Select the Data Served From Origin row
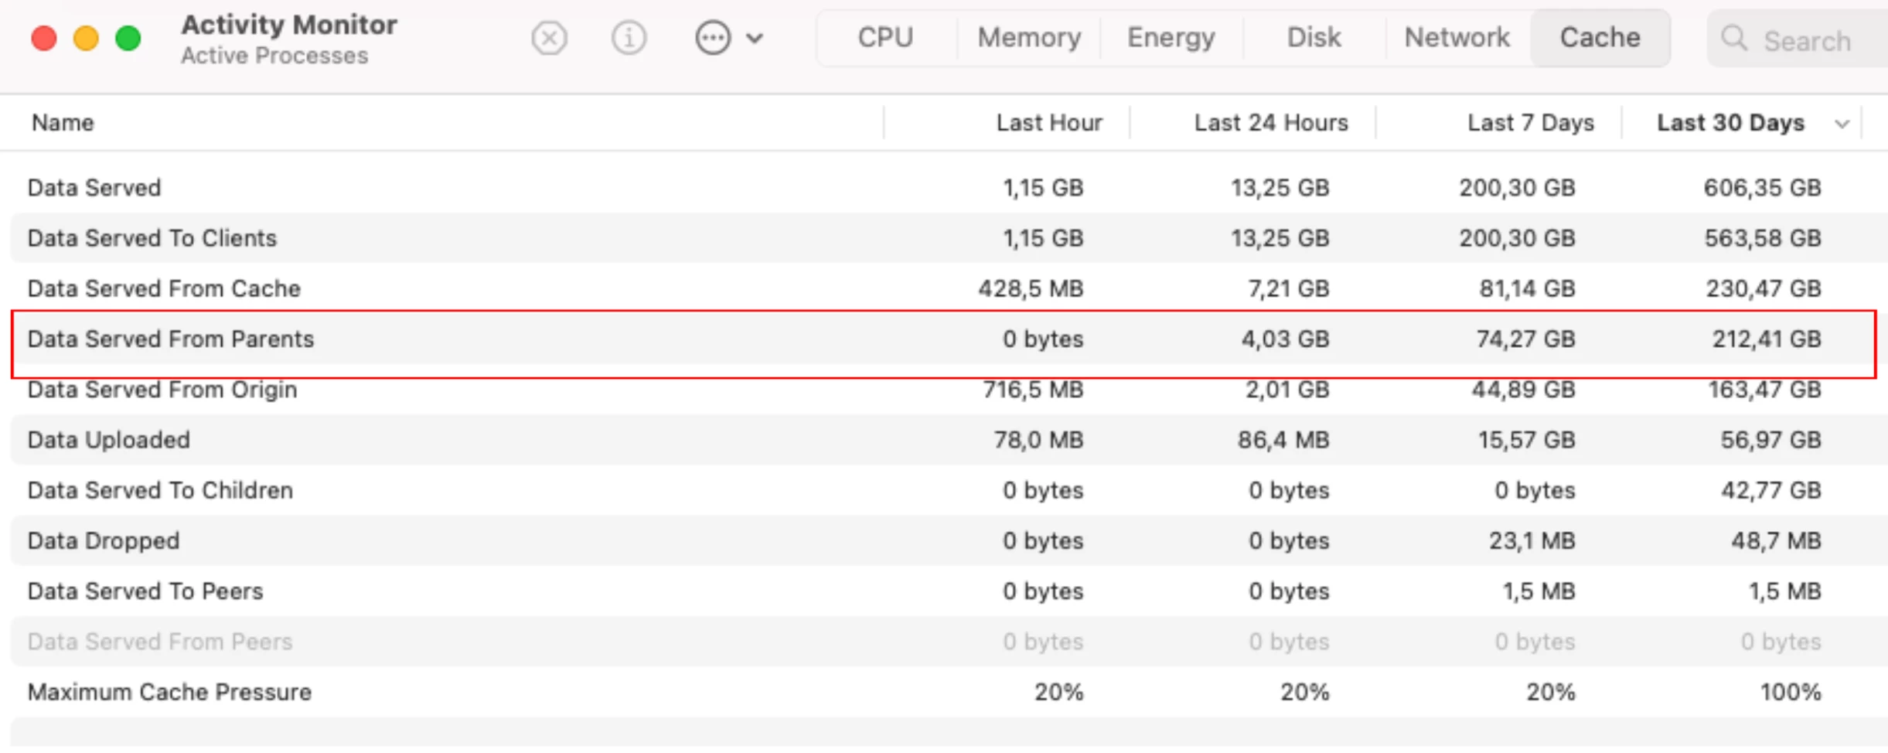This screenshot has height=753, width=1888. coord(949,390)
